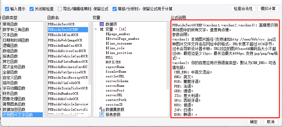Select the NULL variable
This screenshot has width=283, height=127.
(x=109, y=57)
